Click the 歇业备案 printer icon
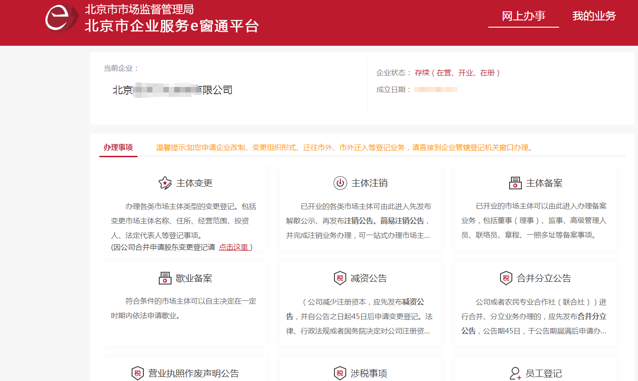This screenshot has width=638, height=381. 165,278
